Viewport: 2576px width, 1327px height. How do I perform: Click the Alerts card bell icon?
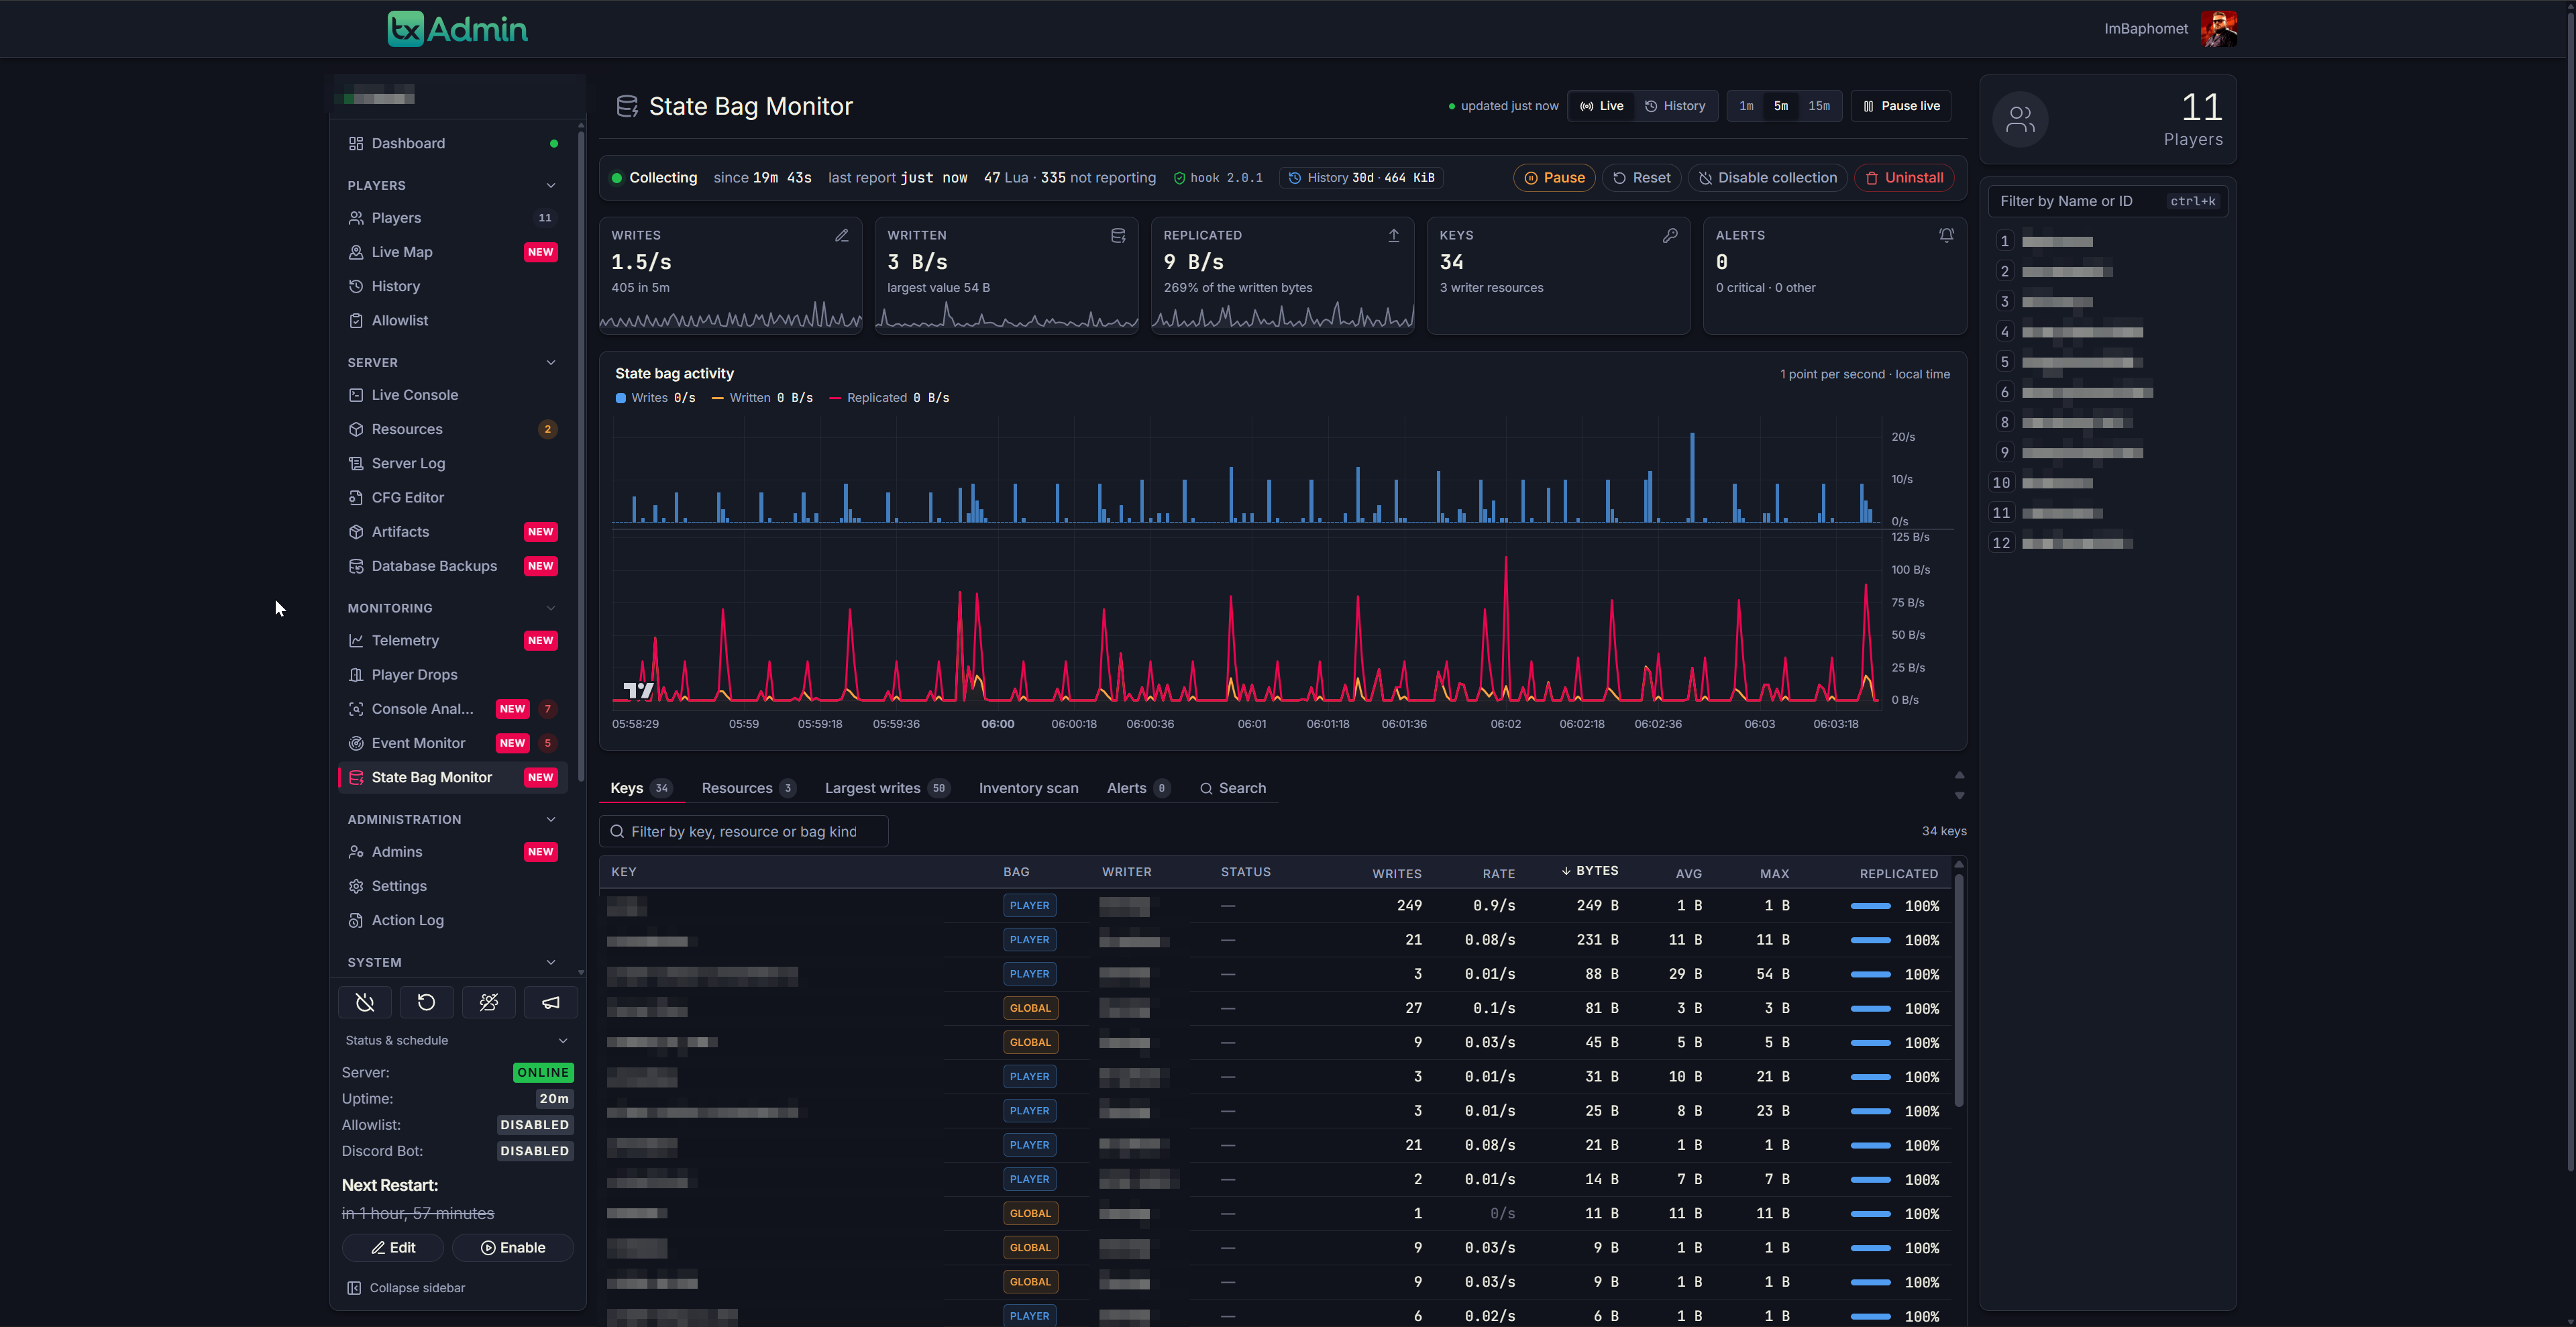click(1946, 235)
